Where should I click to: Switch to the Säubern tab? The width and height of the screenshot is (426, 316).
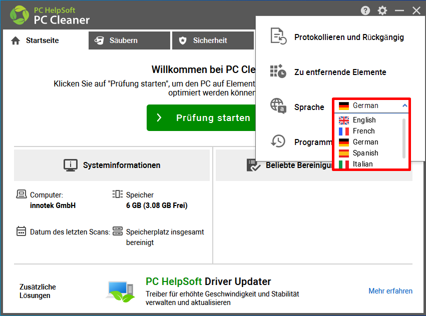click(129, 40)
